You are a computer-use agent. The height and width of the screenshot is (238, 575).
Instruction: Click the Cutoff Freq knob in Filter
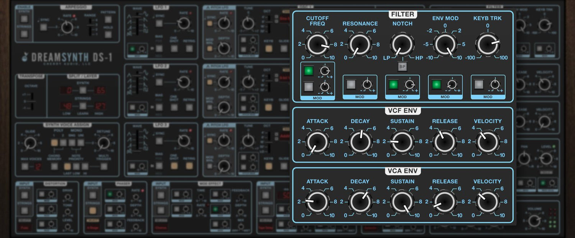click(317, 44)
